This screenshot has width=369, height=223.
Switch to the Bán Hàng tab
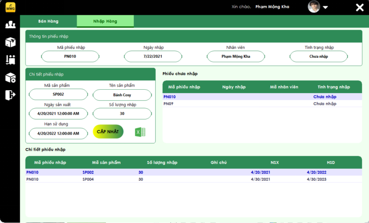(x=48, y=21)
